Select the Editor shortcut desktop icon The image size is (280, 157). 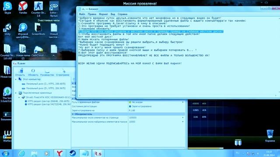click(54, 9)
